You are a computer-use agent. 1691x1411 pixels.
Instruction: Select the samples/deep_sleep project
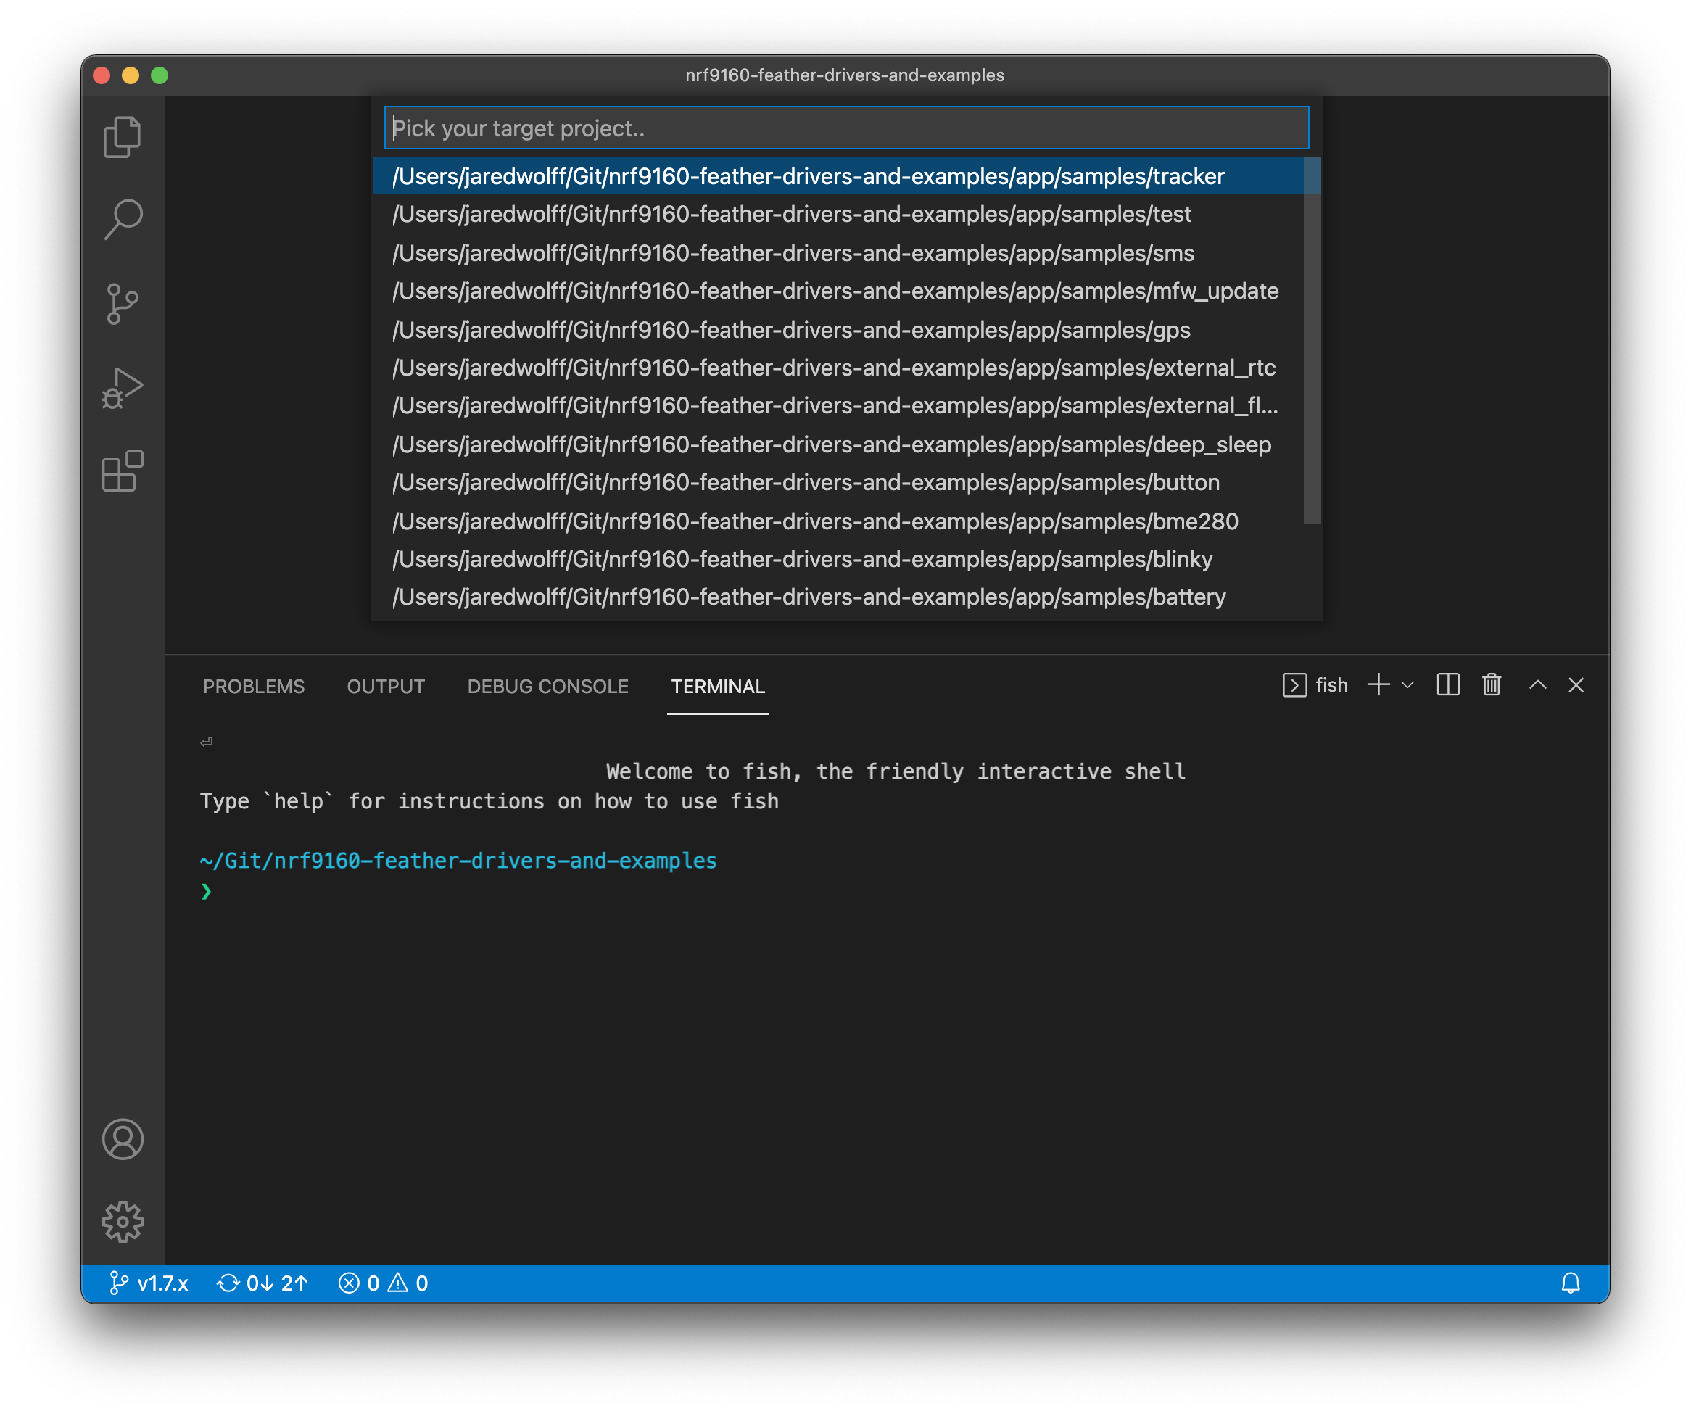(838, 444)
